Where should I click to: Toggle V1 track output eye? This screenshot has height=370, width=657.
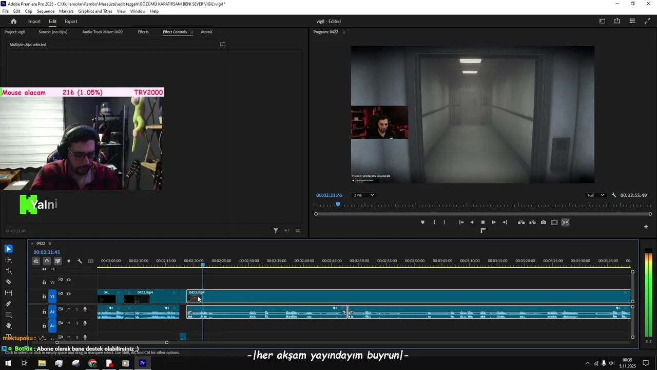point(69,294)
